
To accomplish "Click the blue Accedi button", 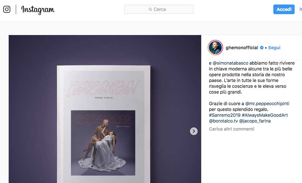I will (x=284, y=9).
